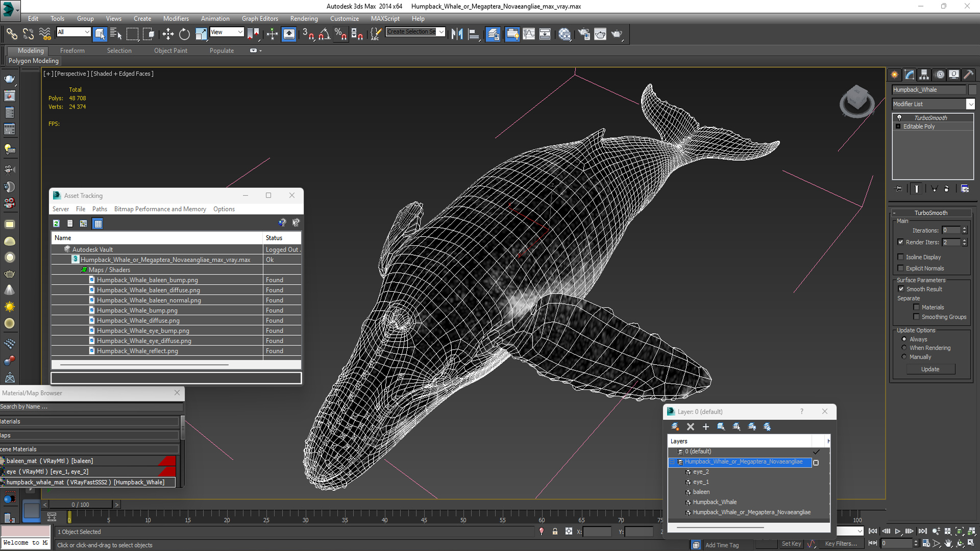Create new layer in Layer dialog
980x551 pixels.
[675, 427]
